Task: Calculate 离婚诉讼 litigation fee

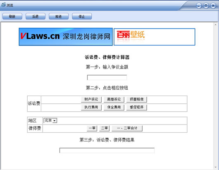Action: (114, 99)
